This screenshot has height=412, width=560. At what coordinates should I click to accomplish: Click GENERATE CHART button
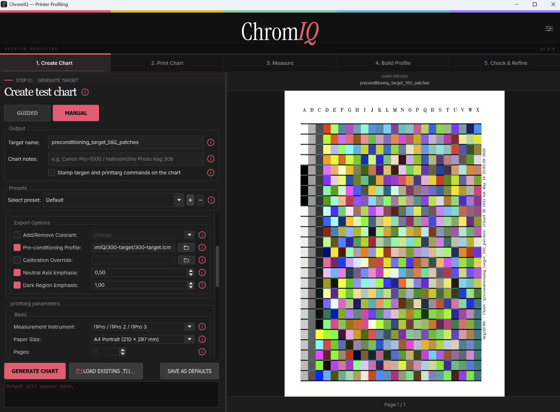pyautogui.click(x=35, y=371)
